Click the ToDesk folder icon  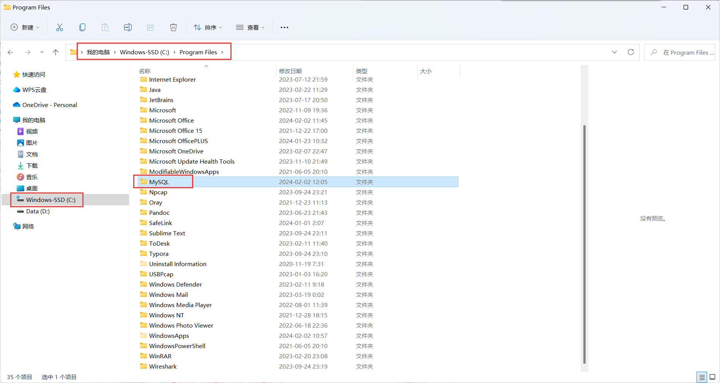click(143, 243)
